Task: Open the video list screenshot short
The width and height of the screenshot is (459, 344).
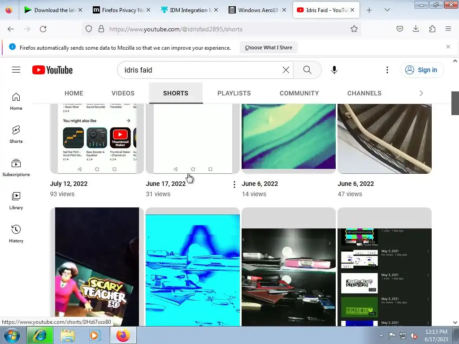Action: [385, 267]
